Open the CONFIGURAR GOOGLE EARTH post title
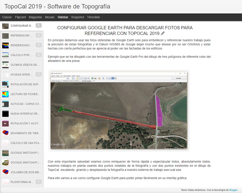 tap(125, 31)
